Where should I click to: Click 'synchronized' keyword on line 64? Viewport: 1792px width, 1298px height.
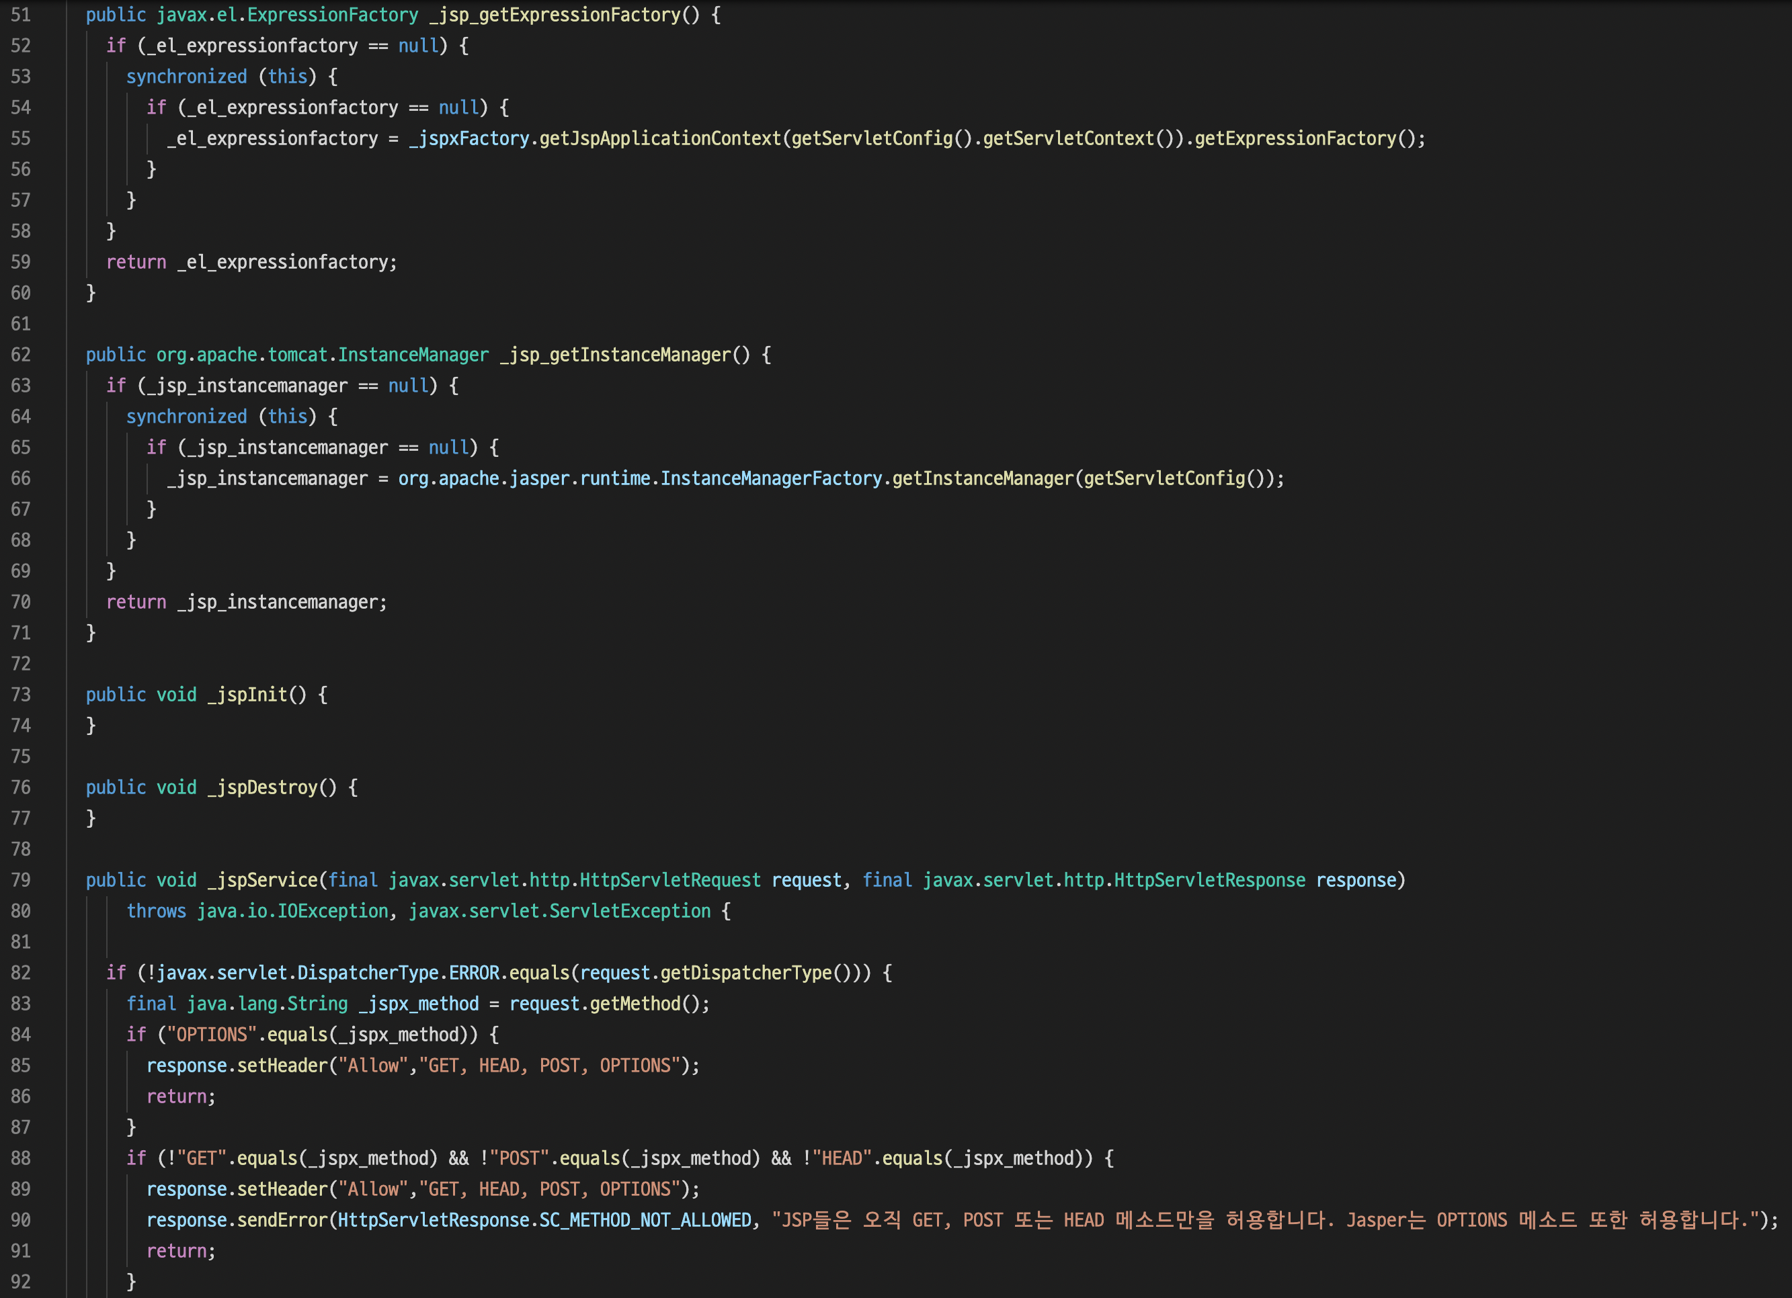click(186, 416)
